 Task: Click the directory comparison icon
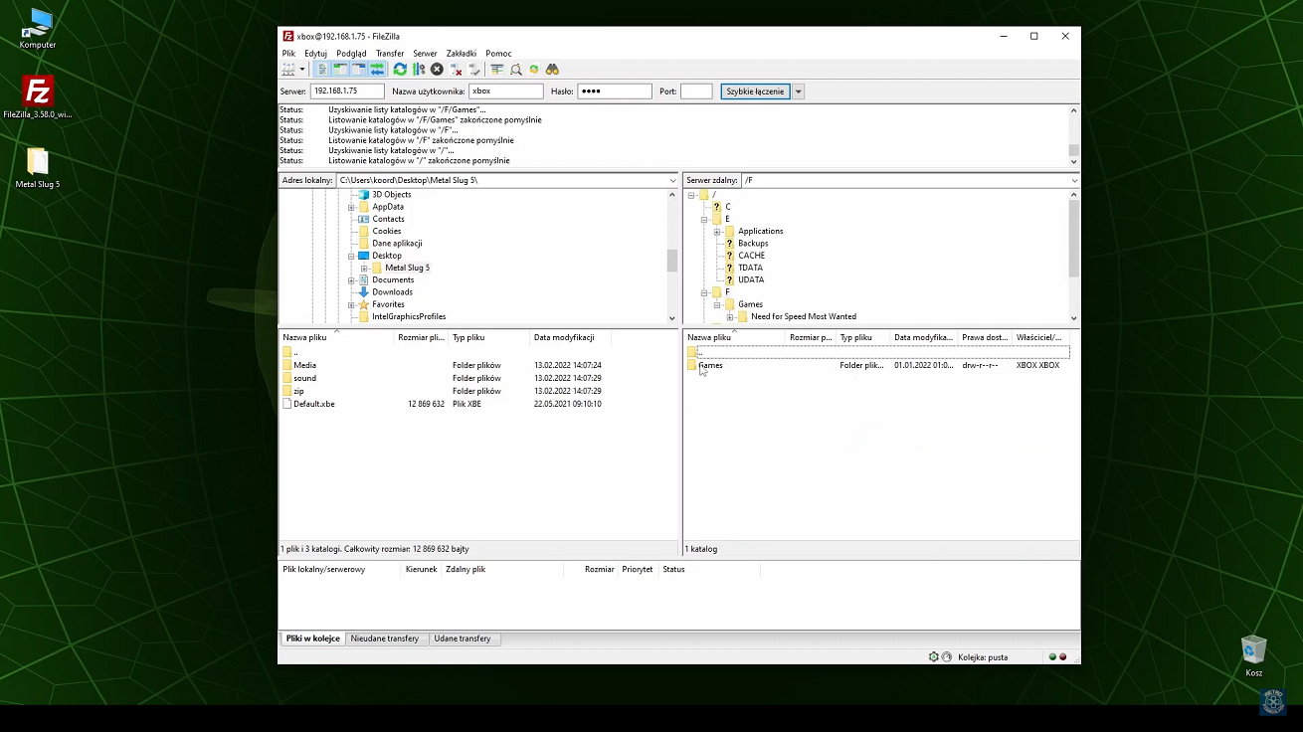click(x=515, y=70)
